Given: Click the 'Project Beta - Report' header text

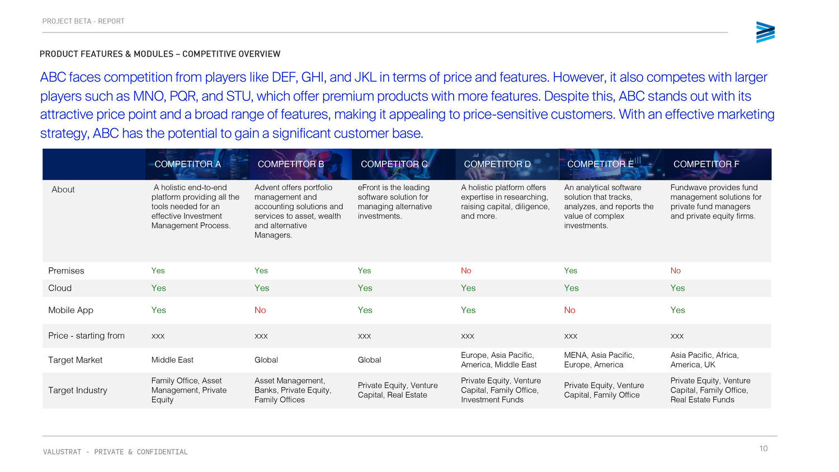Looking at the screenshot, I should click(x=83, y=21).
